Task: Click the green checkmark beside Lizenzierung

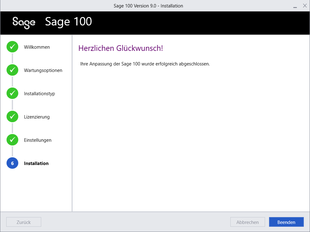Action: [x=12, y=117]
